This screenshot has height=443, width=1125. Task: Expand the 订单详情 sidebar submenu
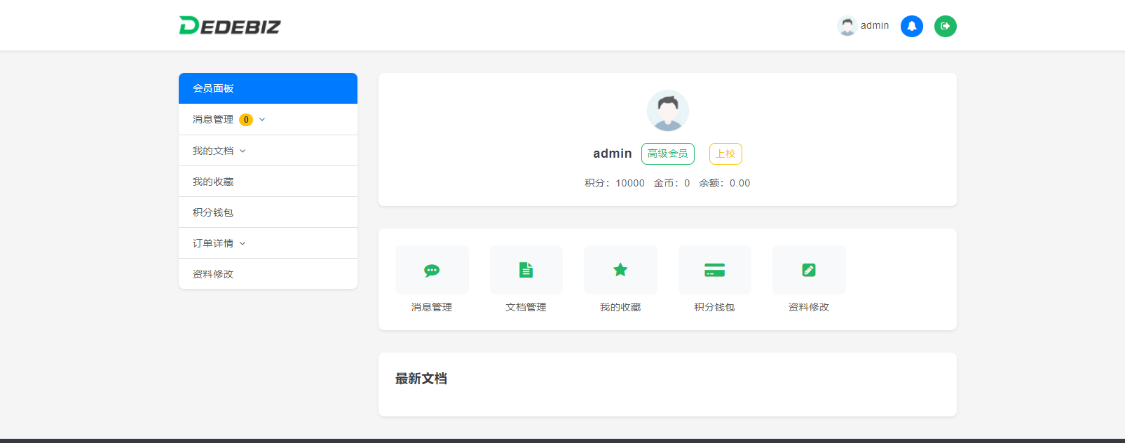pos(243,243)
